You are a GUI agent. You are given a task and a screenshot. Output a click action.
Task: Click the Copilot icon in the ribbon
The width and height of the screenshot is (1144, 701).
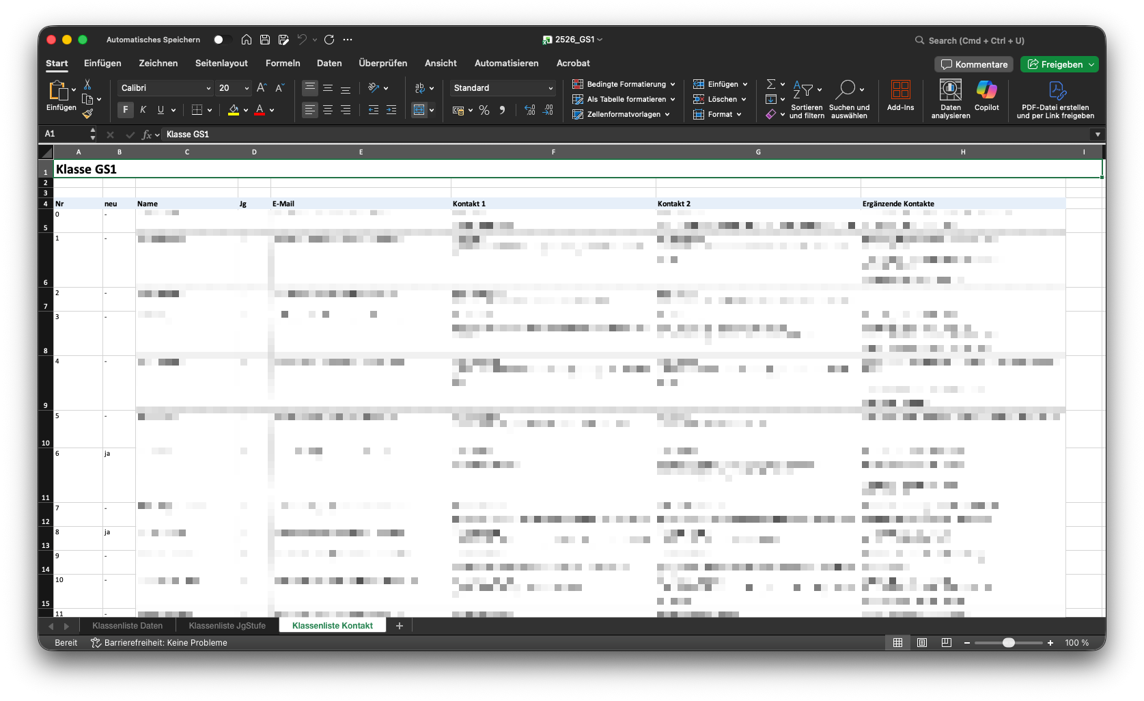pos(986,91)
